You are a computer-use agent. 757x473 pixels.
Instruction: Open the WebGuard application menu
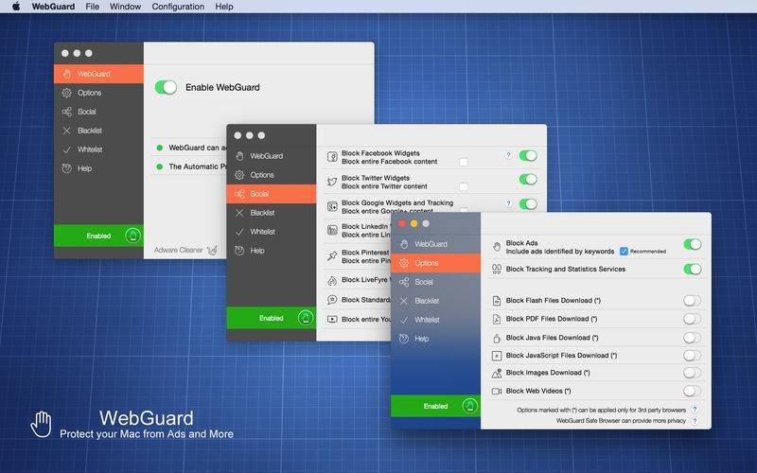pos(53,7)
